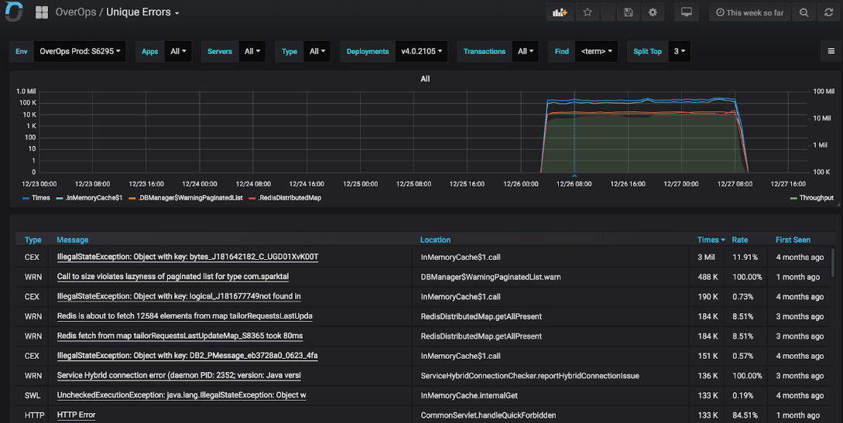Image resolution: width=843 pixels, height=423 pixels.
Task: Click OverOps folder in breadcrumb
Action: coord(76,12)
